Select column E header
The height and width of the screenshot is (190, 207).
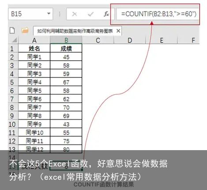162,40
